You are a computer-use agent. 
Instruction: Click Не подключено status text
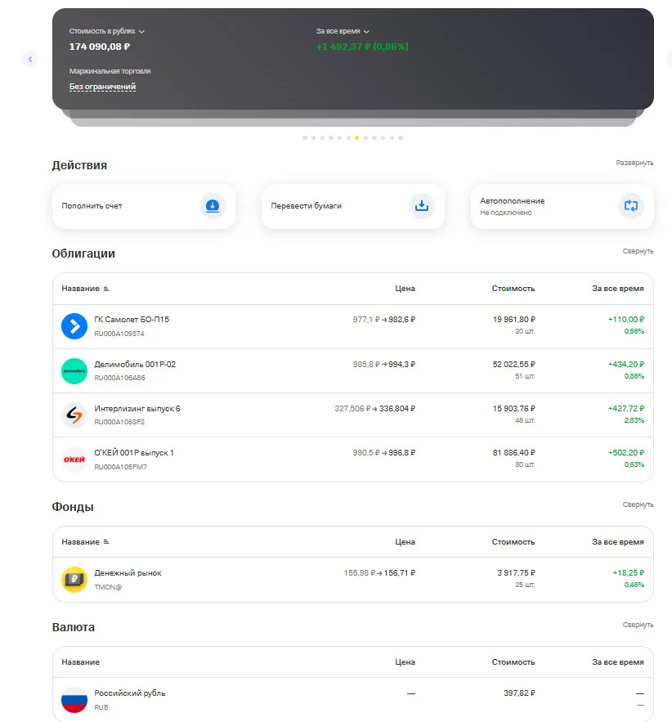click(506, 213)
